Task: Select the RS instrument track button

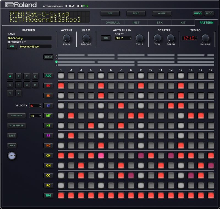Action: 48,136
